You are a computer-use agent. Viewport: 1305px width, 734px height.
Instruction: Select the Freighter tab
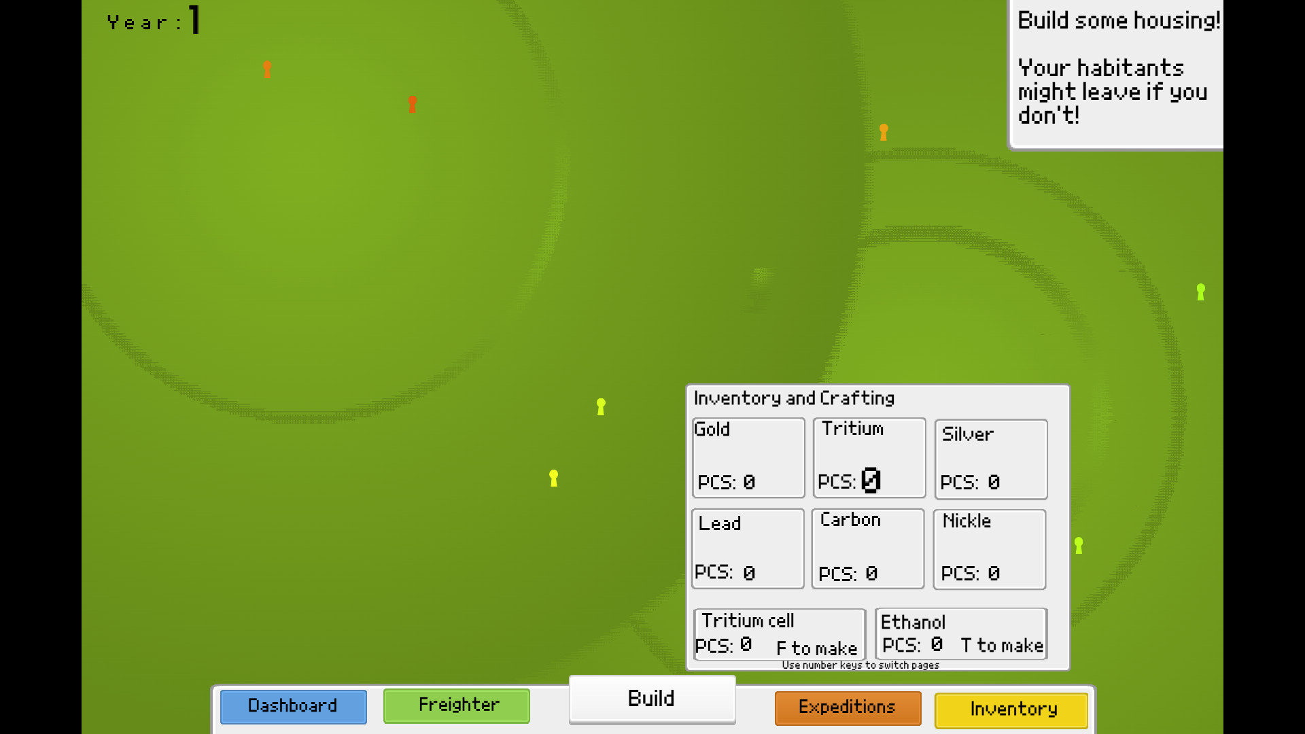459,706
